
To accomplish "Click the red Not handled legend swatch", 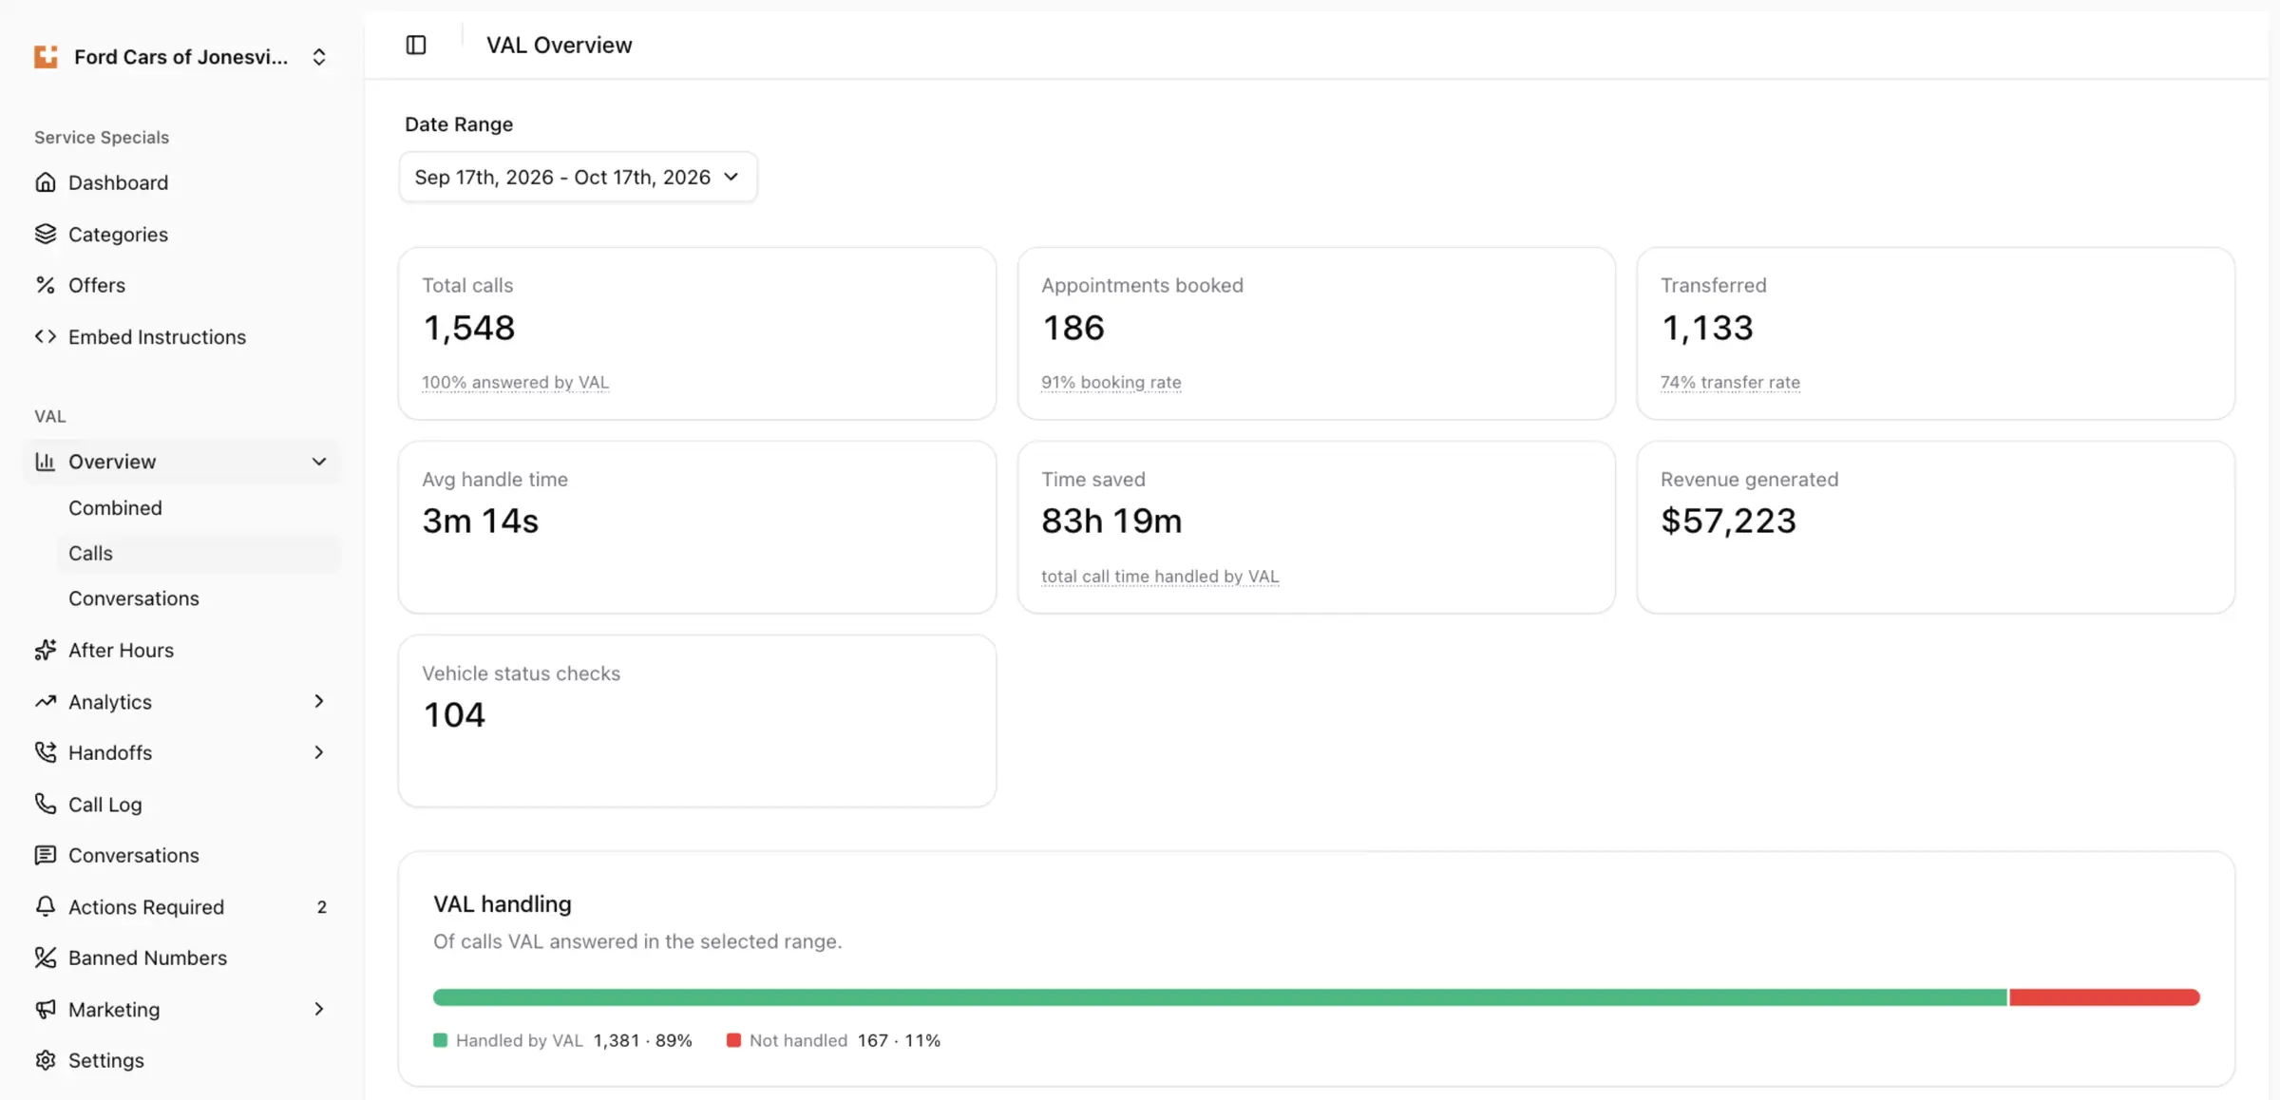I will (733, 1040).
